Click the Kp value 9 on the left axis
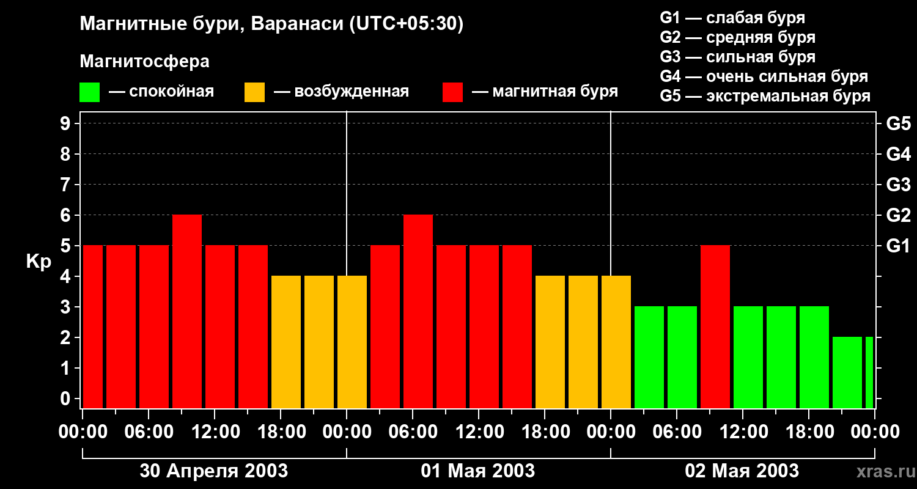 (67, 123)
